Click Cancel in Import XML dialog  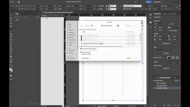coord(129,58)
